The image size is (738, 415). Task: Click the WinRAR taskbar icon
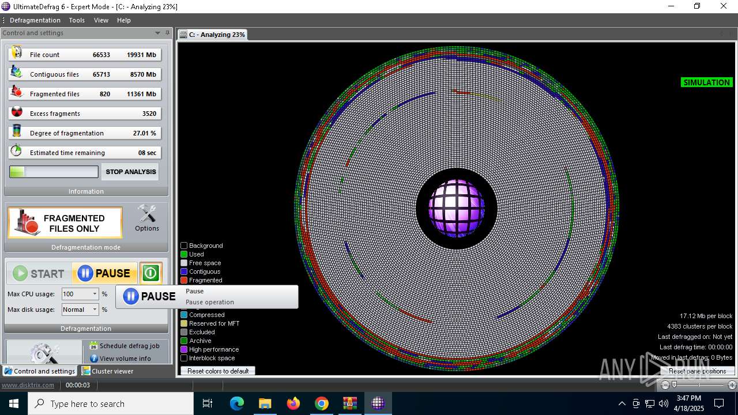(x=350, y=403)
